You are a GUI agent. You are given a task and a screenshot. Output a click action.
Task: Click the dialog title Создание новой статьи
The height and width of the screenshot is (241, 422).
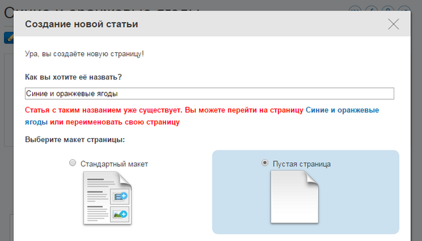coord(82,24)
